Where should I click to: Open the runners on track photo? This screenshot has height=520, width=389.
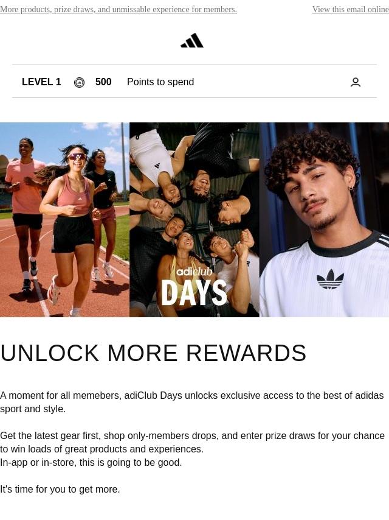[64, 220]
